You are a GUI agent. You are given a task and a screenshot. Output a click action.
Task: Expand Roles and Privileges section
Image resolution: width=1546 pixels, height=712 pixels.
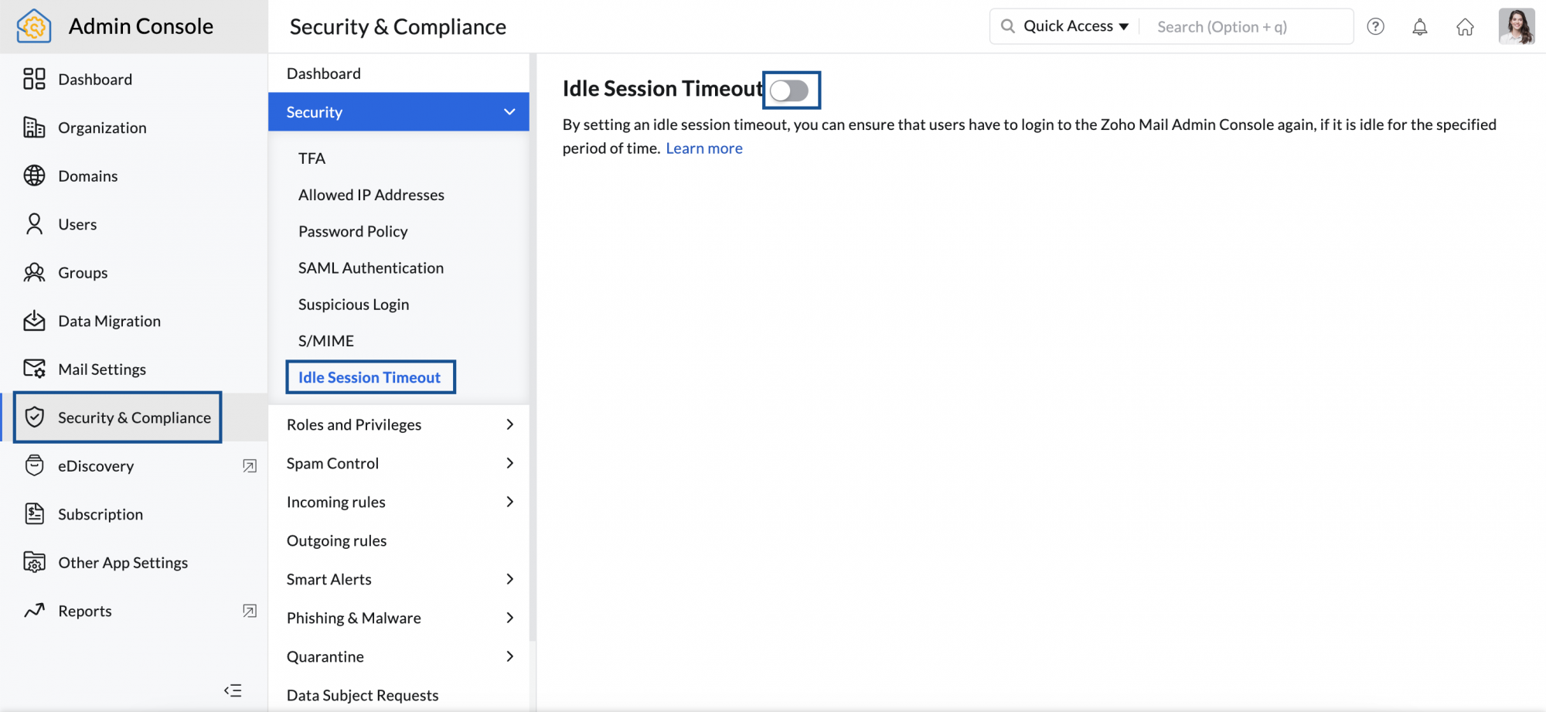(509, 424)
